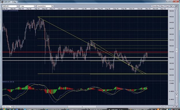Expand the Add Study dropdown arrow
Screen dimensions: 180x110
click(12, 107)
